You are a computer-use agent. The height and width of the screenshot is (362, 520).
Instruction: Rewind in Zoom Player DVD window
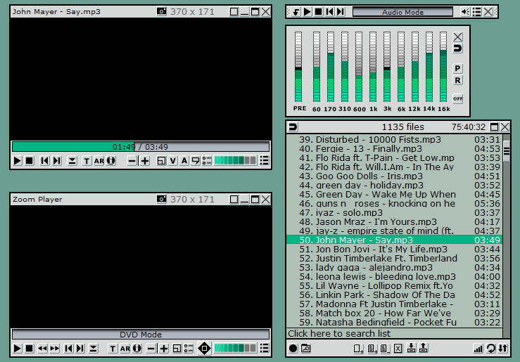[x=42, y=349]
